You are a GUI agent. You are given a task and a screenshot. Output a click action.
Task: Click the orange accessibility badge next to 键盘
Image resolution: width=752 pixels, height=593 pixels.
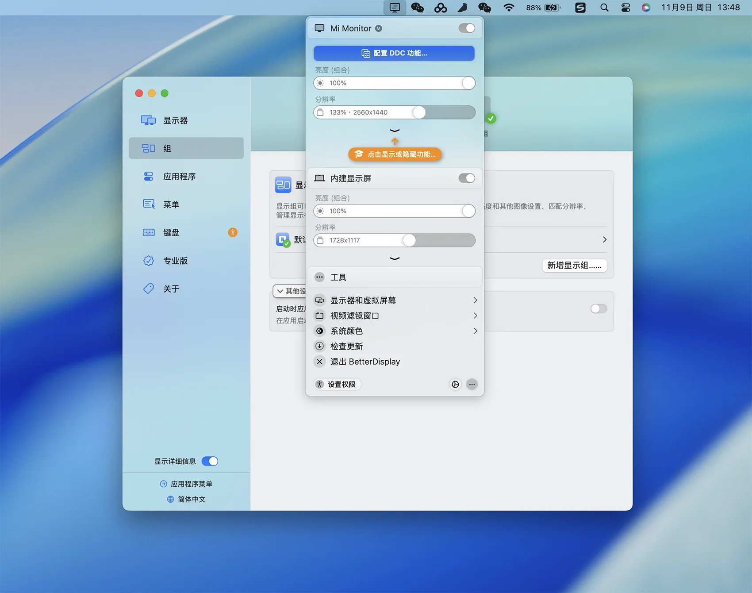[x=233, y=232]
